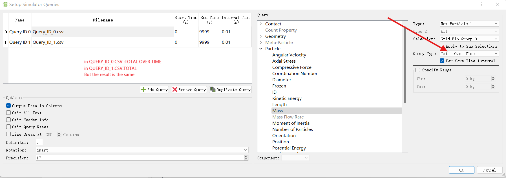Select Moment of Inertia in tree

[x=291, y=123]
